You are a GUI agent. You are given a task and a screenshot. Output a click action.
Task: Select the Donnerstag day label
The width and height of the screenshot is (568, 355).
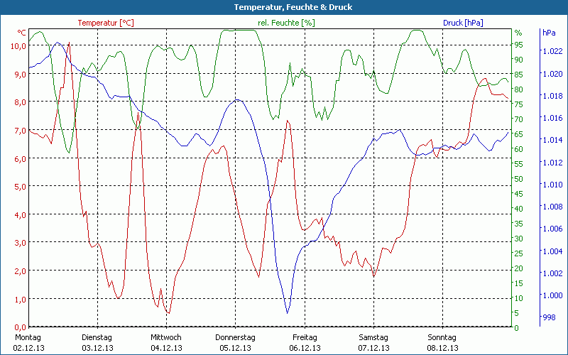click(x=235, y=337)
